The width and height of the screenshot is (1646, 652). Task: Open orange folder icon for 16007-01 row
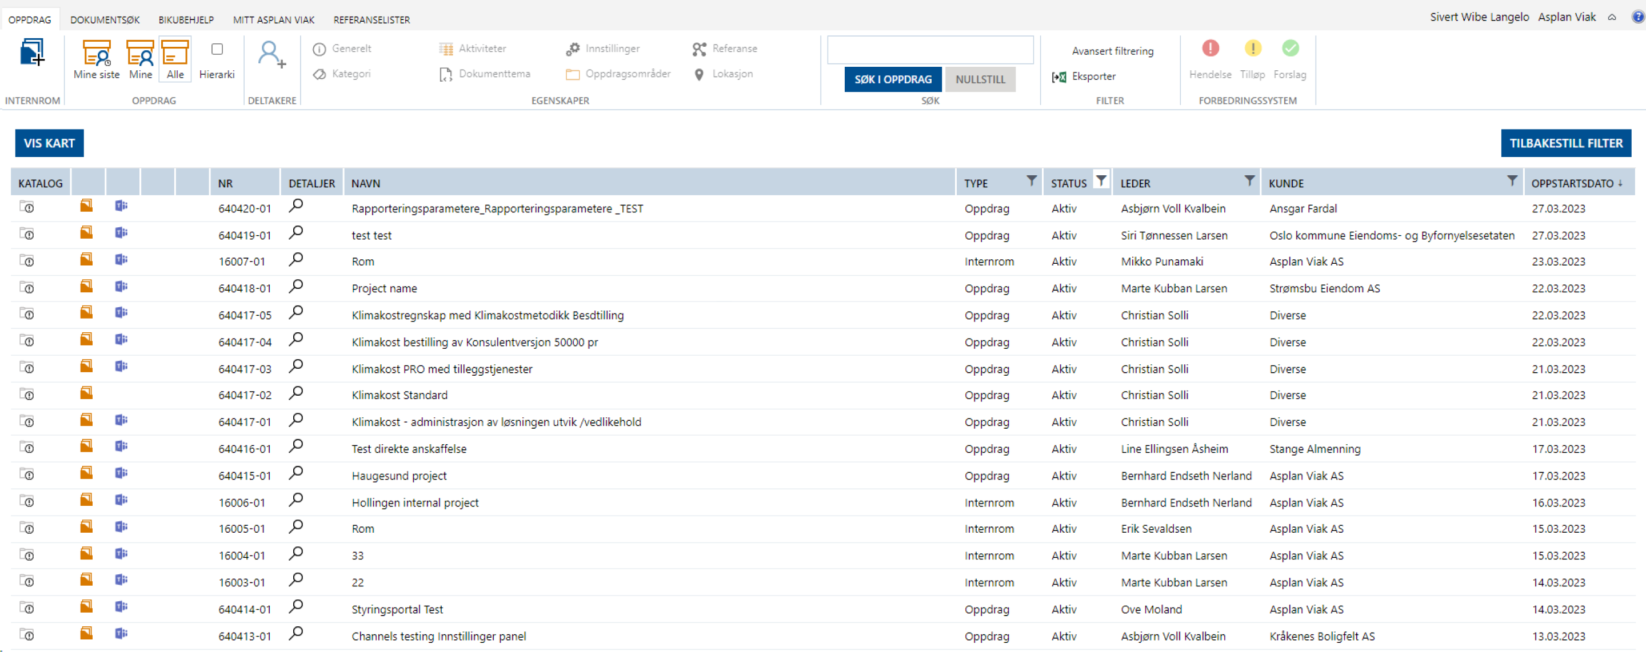[86, 259]
